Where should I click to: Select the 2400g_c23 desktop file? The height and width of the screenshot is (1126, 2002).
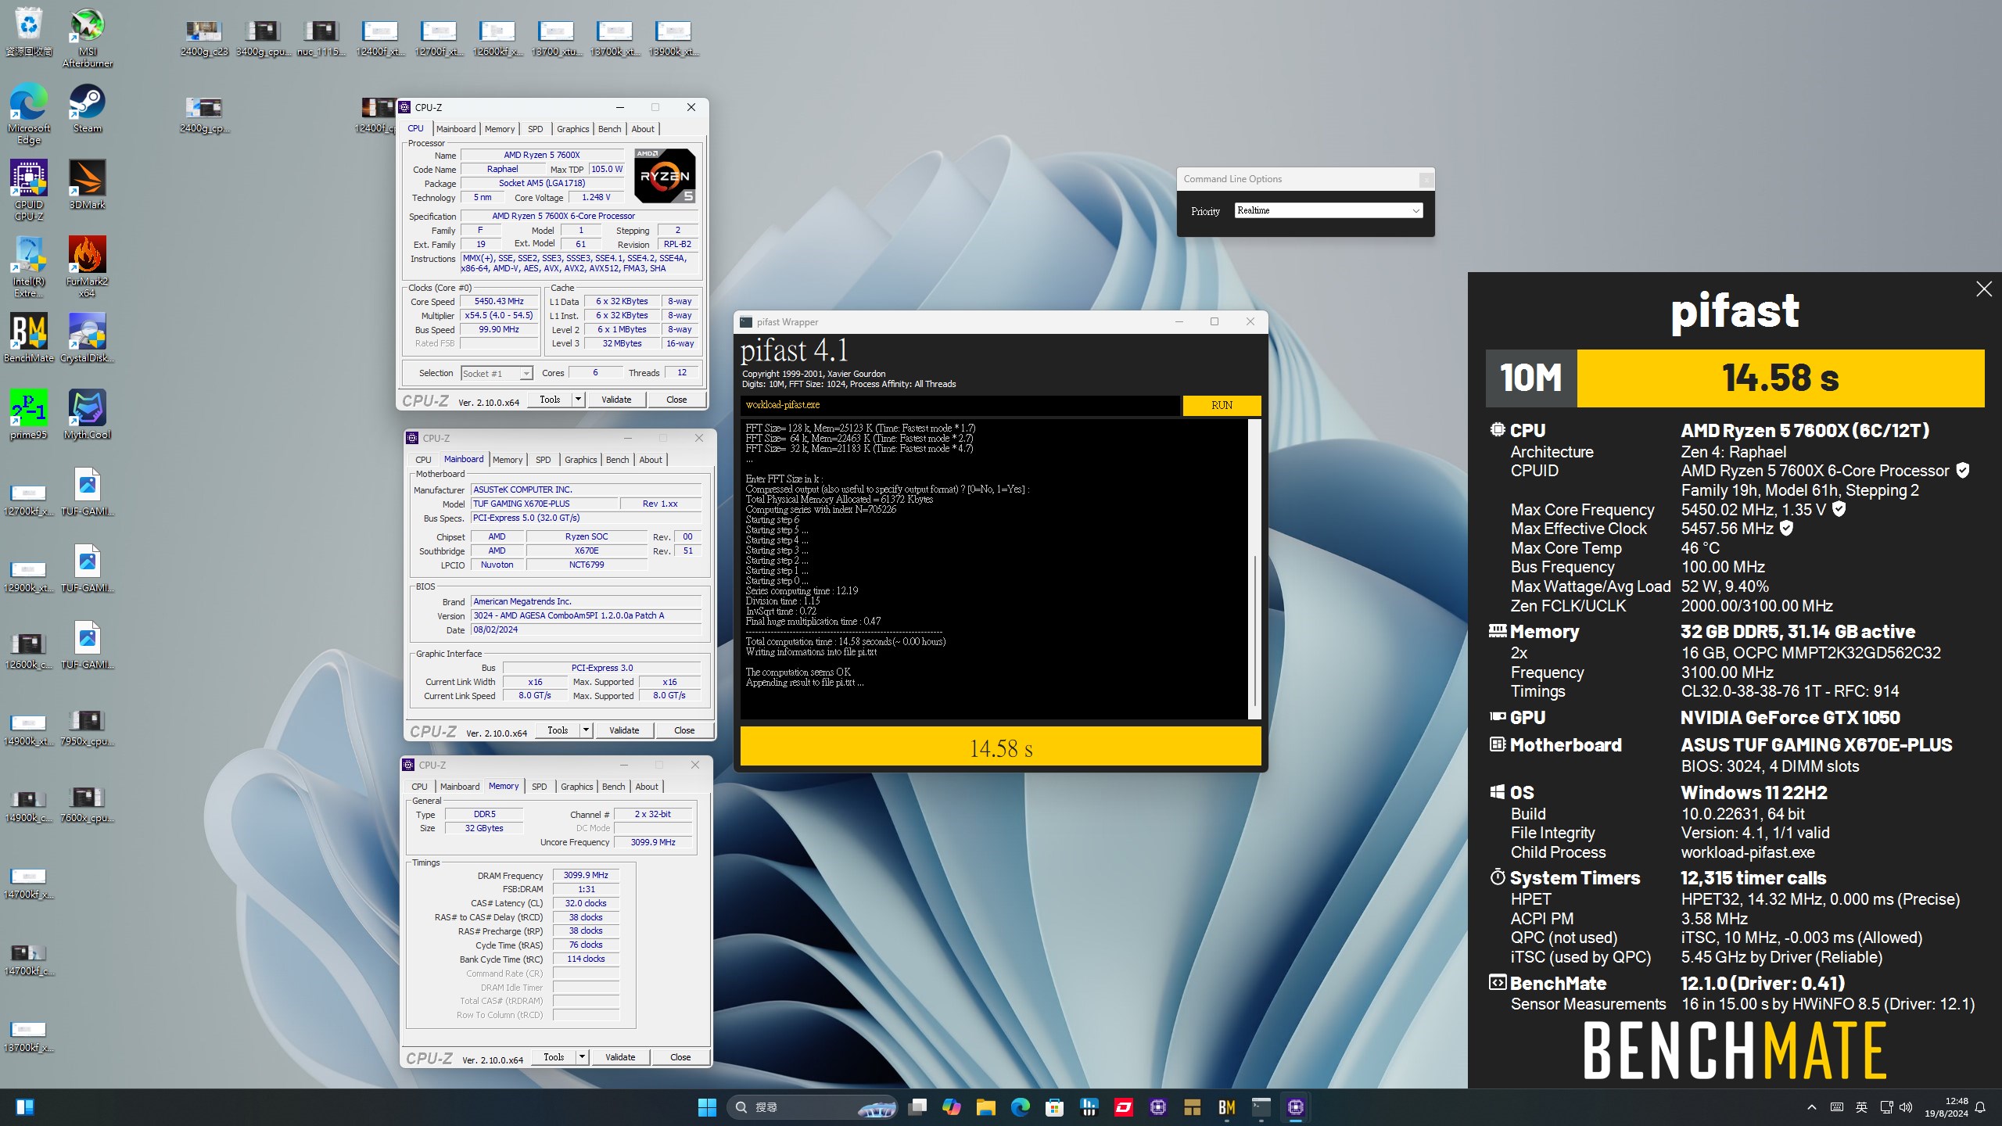pyautogui.click(x=204, y=38)
